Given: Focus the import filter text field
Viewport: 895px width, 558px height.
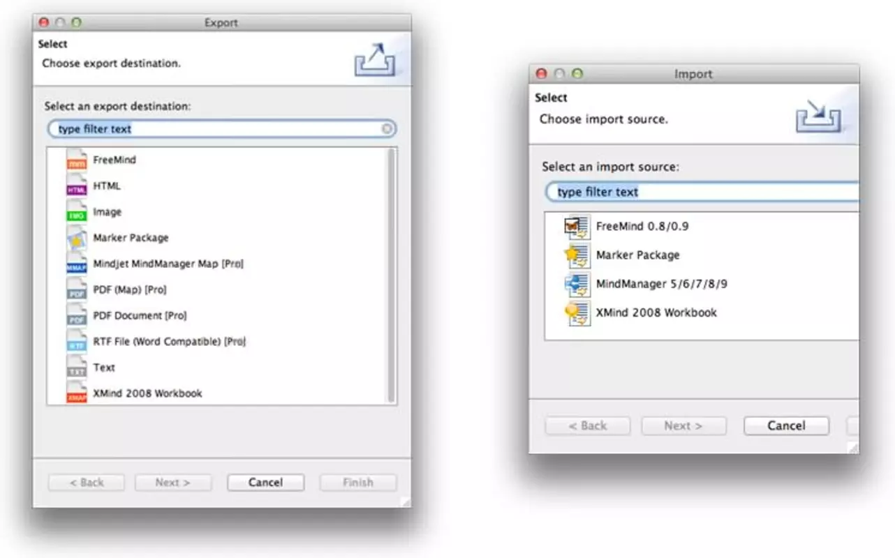Looking at the screenshot, I should (x=702, y=192).
